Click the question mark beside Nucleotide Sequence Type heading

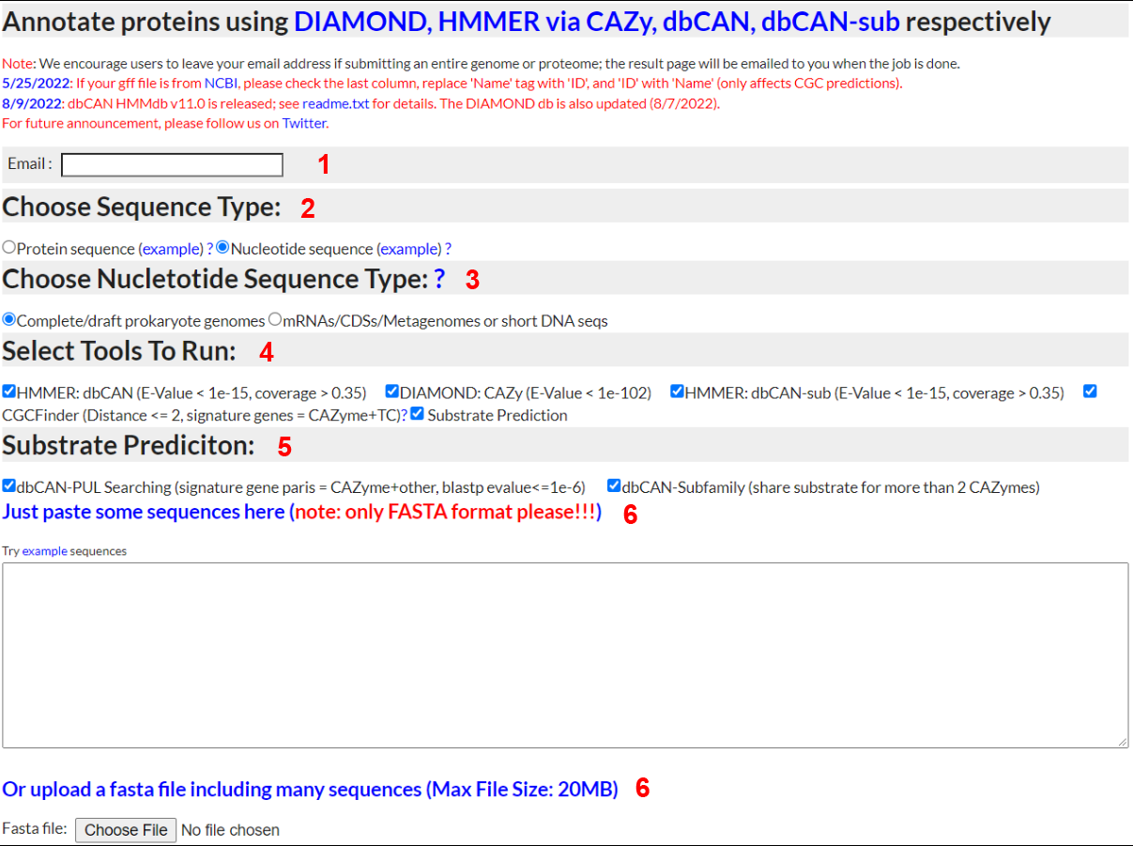pyautogui.click(x=438, y=279)
